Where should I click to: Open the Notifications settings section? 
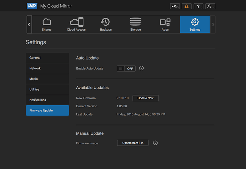pos(47,100)
